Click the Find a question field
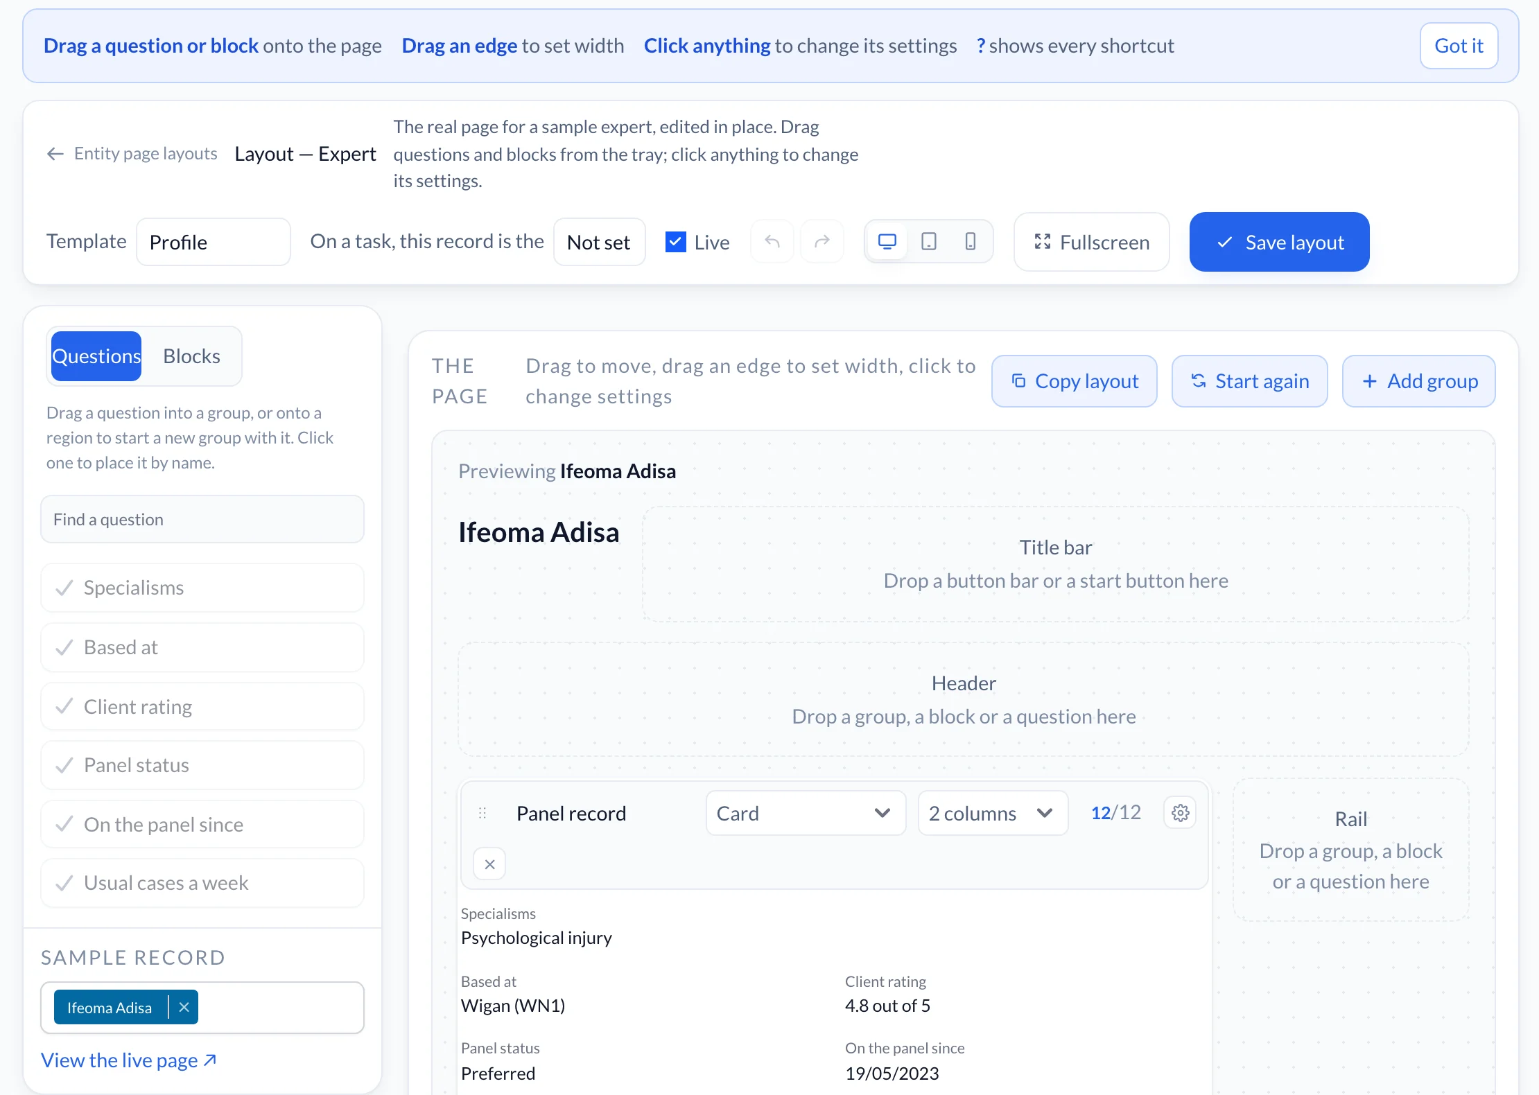Image resolution: width=1539 pixels, height=1095 pixels. [x=202, y=519]
